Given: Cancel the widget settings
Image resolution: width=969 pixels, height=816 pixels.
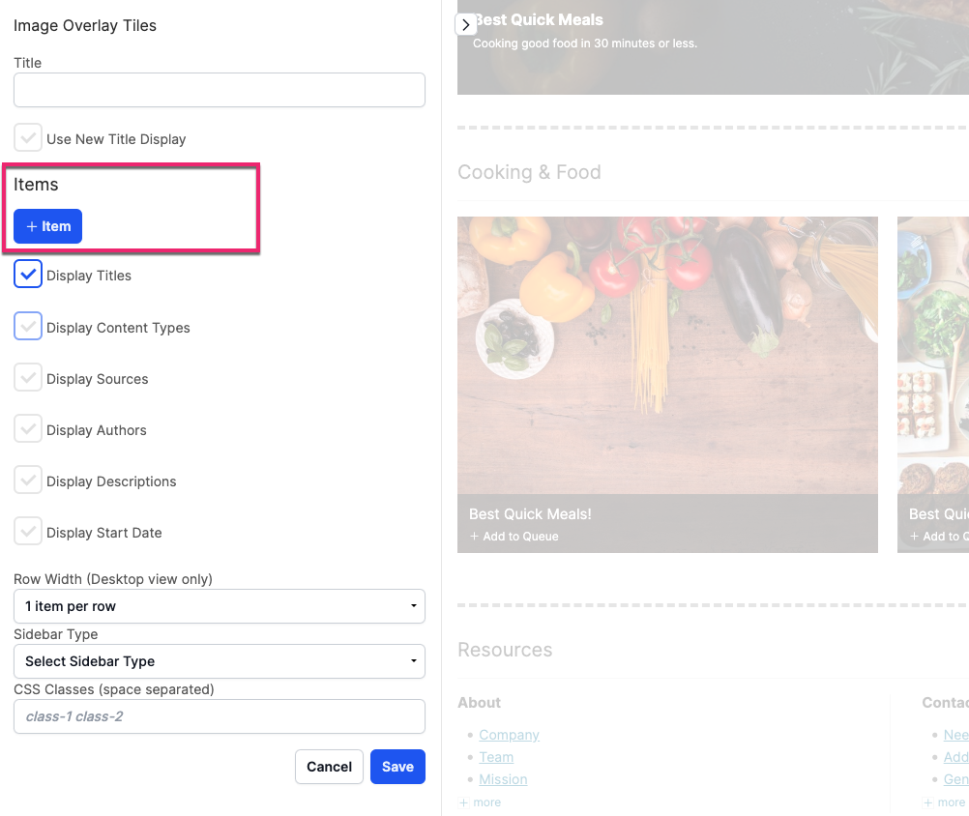Looking at the screenshot, I should 330,767.
